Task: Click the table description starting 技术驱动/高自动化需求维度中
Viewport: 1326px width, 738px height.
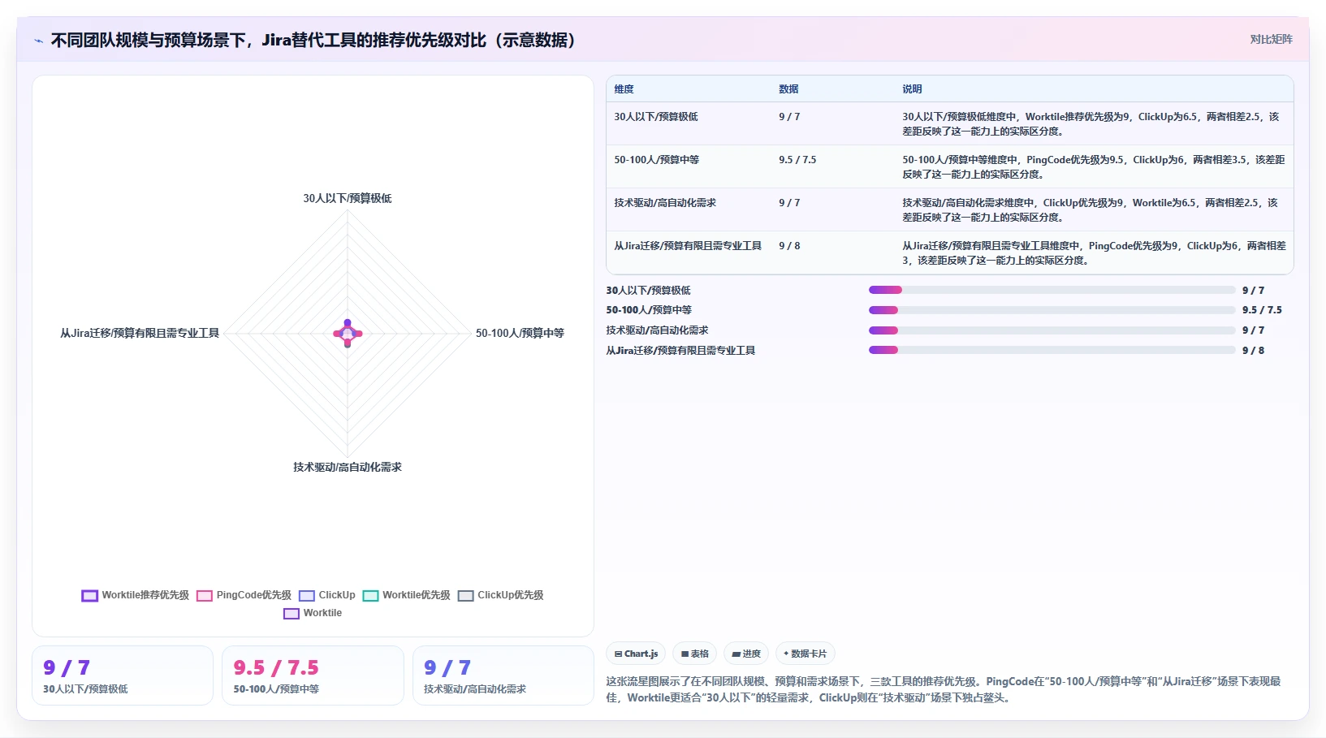Action: click(1091, 209)
